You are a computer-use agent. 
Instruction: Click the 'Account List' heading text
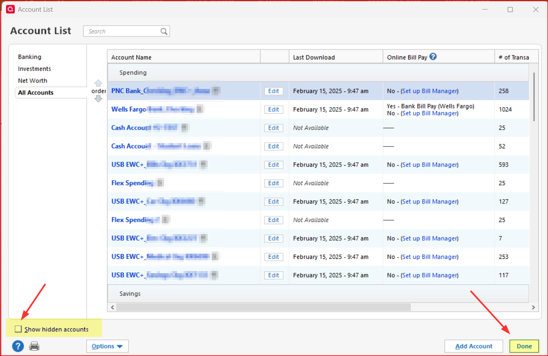click(x=41, y=31)
